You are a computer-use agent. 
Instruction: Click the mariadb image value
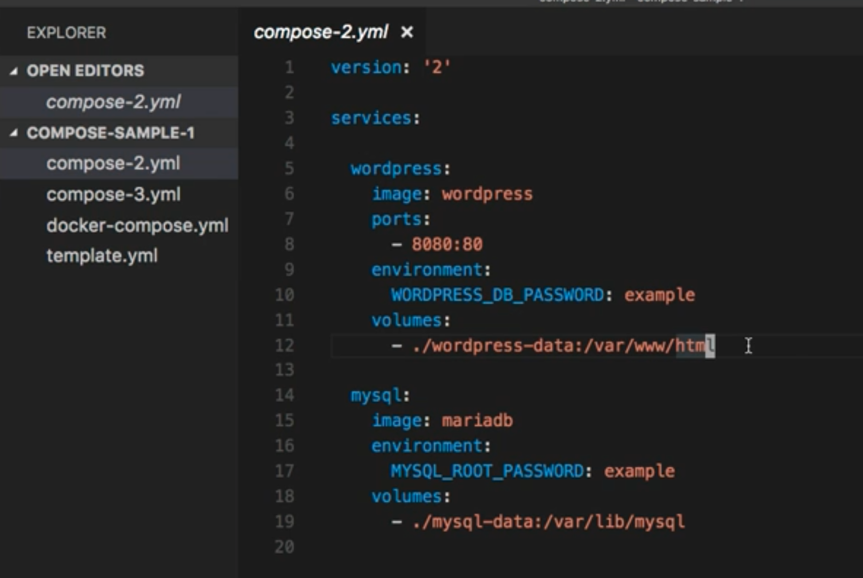(477, 421)
